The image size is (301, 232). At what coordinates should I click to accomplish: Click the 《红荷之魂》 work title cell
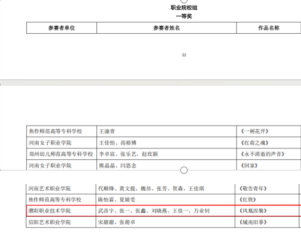coord(268,143)
